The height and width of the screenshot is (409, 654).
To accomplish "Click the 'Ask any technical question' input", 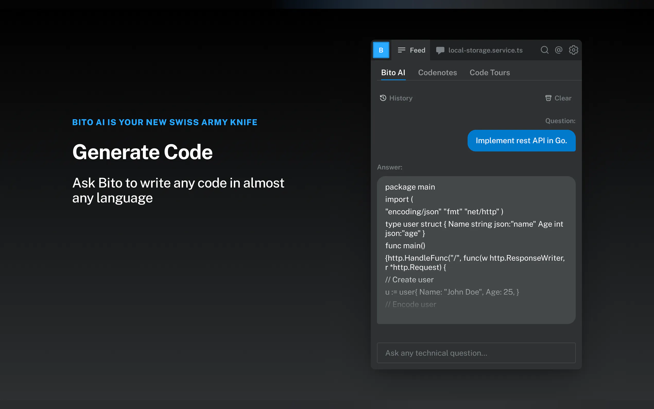I will 476,353.
